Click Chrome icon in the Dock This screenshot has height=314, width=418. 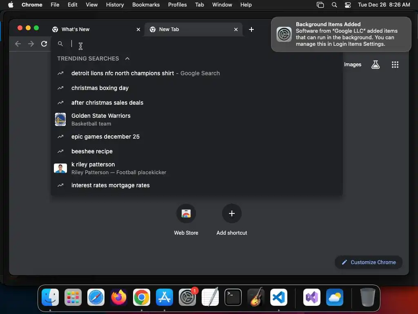142,297
